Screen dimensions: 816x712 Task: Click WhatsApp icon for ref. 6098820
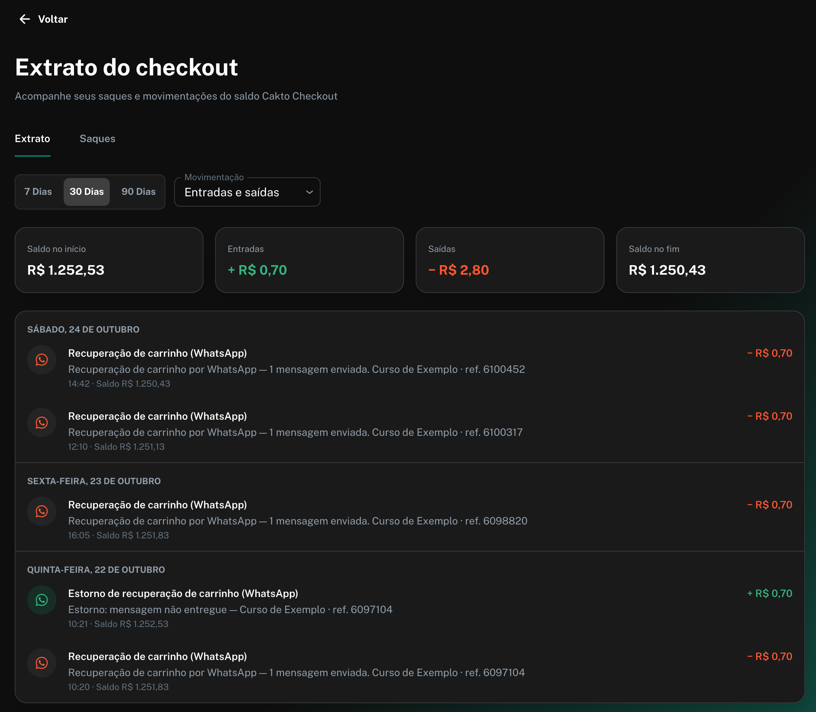tap(42, 511)
